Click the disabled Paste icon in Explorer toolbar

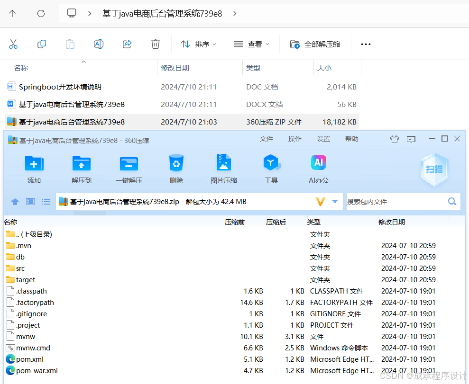pos(70,44)
